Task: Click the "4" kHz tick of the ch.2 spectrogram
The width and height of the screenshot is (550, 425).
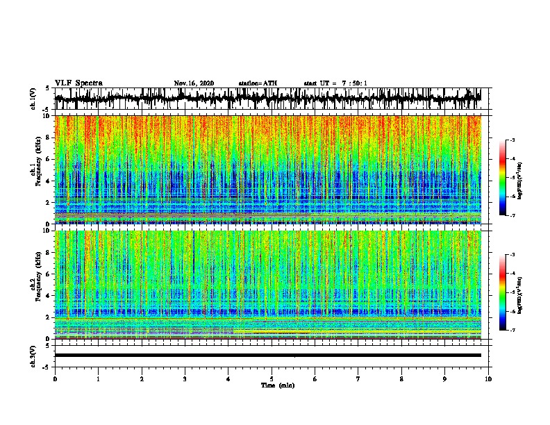Action: [x=49, y=296]
